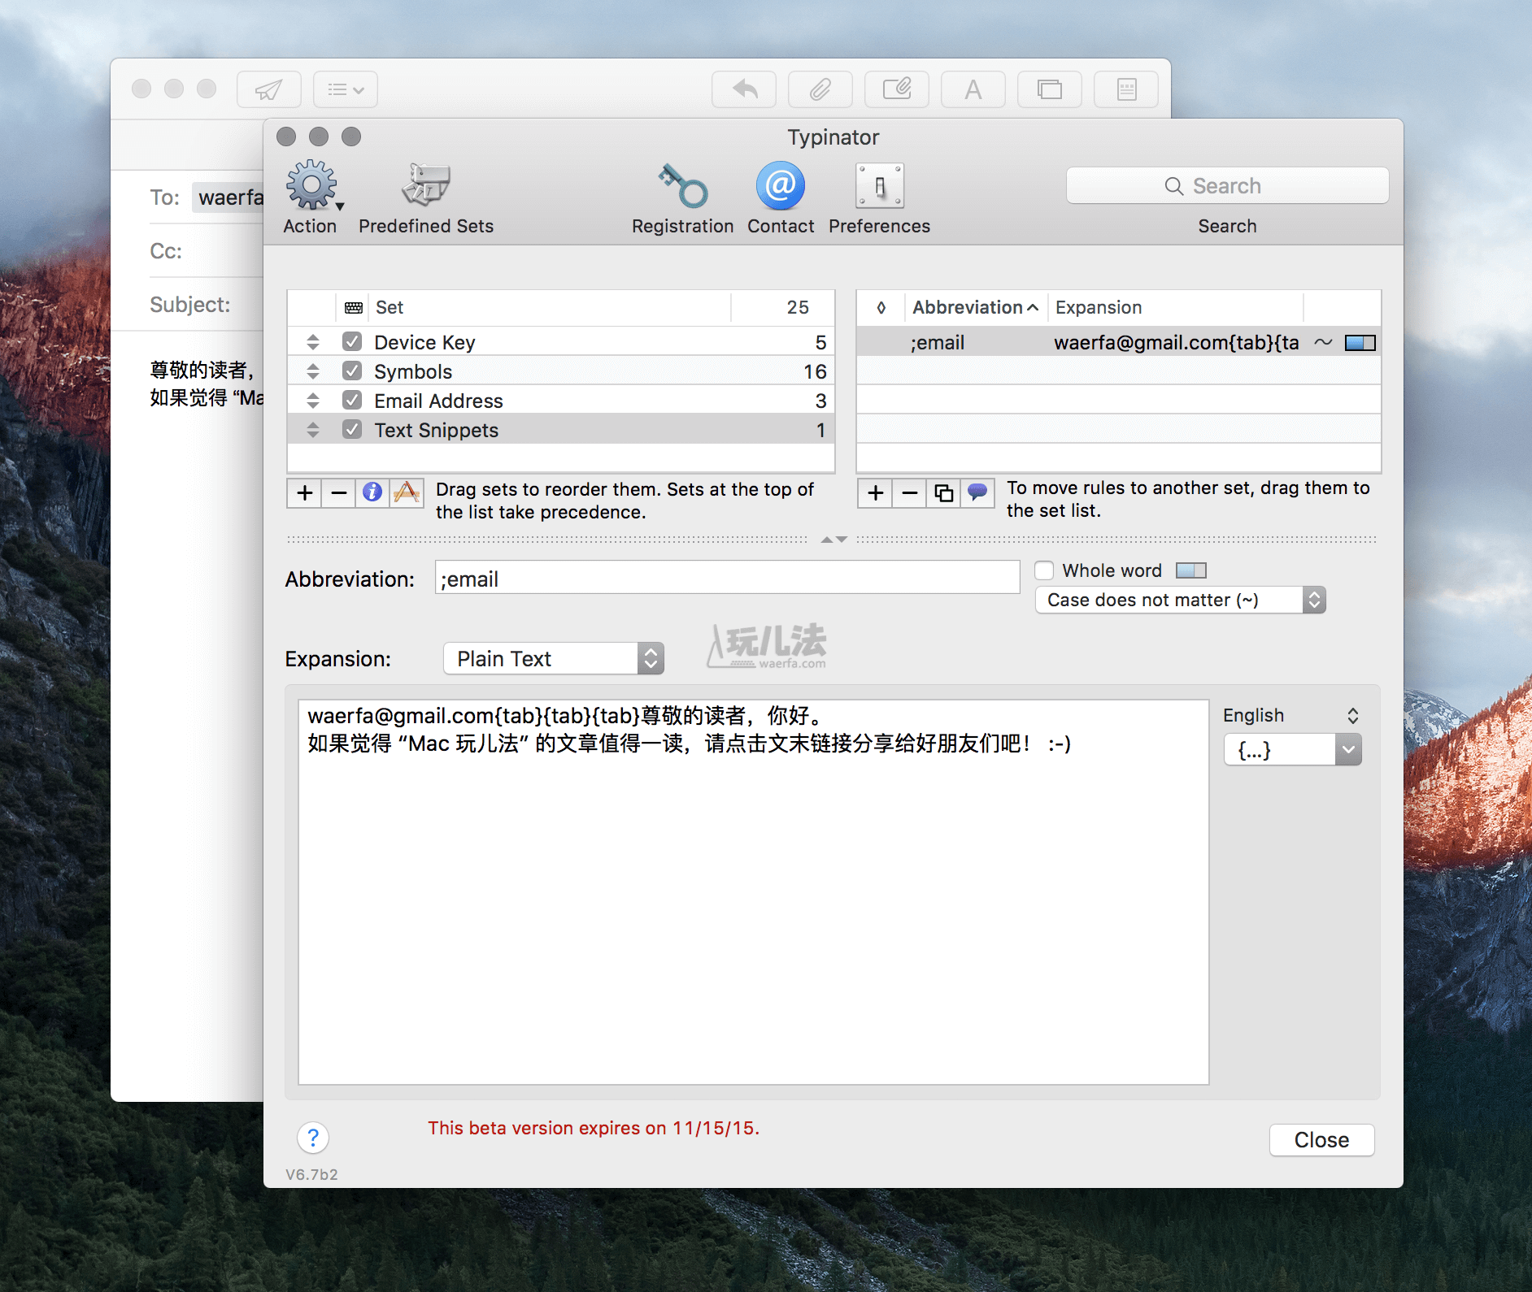Select Symbols set row
This screenshot has width=1532, height=1292.
[x=561, y=371]
